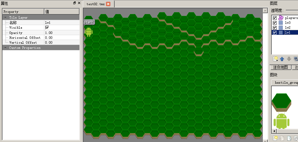Pick the green hexagon tile
This screenshot has height=142, width=298.
point(281,102)
